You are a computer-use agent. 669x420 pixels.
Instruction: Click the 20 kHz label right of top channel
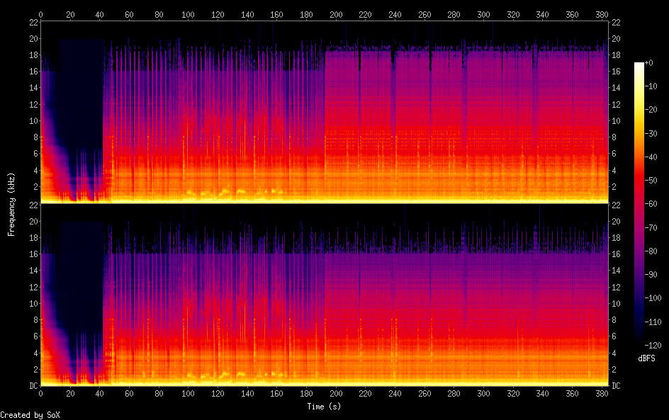point(617,38)
